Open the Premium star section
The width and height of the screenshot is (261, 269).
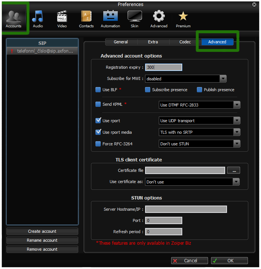(x=183, y=19)
